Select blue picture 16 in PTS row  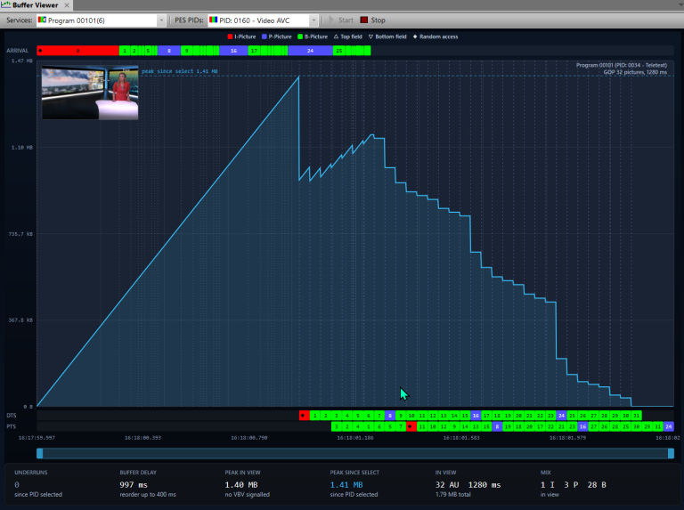tap(582, 426)
